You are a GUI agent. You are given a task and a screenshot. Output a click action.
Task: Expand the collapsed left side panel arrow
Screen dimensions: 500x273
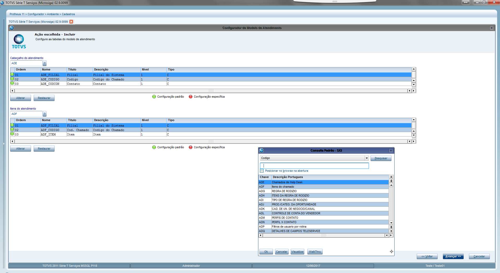[4, 144]
